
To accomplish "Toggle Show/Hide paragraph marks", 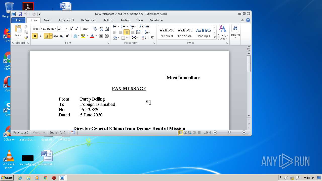I will (x=152, y=37).
